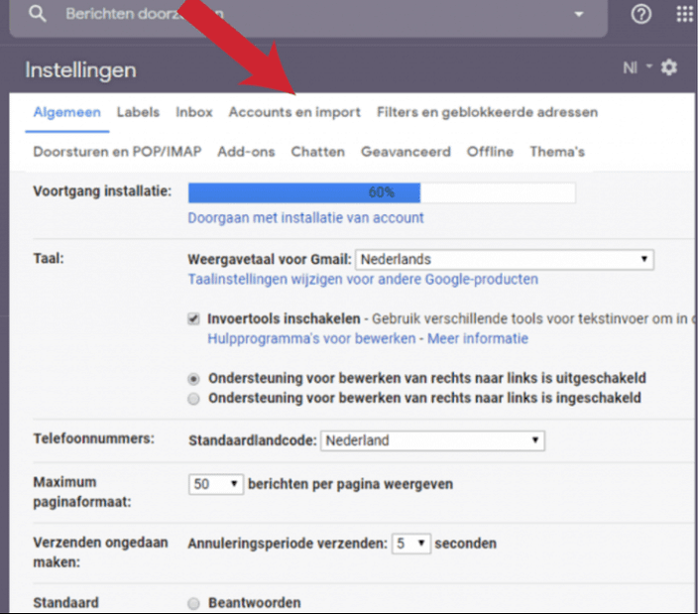Click Doorgaan met installatie van account
The height and width of the screenshot is (614, 698).
pos(305,217)
